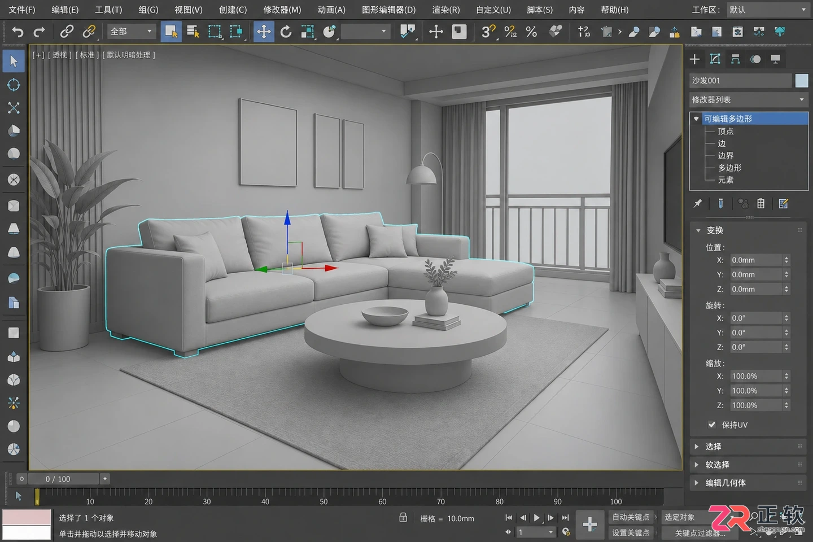The width and height of the screenshot is (813, 542).
Task: Expand the 软选择 rollout
Action: pos(749,465)
